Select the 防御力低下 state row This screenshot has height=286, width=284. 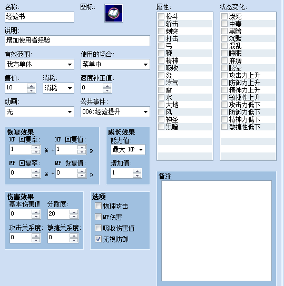point(248,112)
